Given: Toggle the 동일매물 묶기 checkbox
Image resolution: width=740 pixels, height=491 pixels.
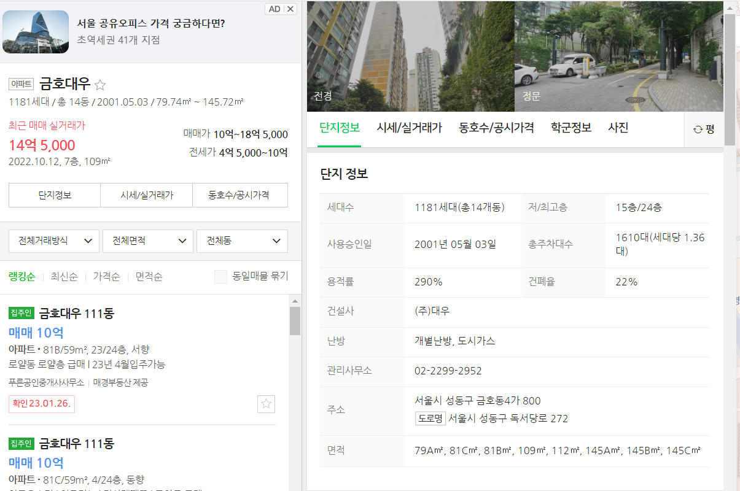Looking at the screenshot, I should coord(220,276).
